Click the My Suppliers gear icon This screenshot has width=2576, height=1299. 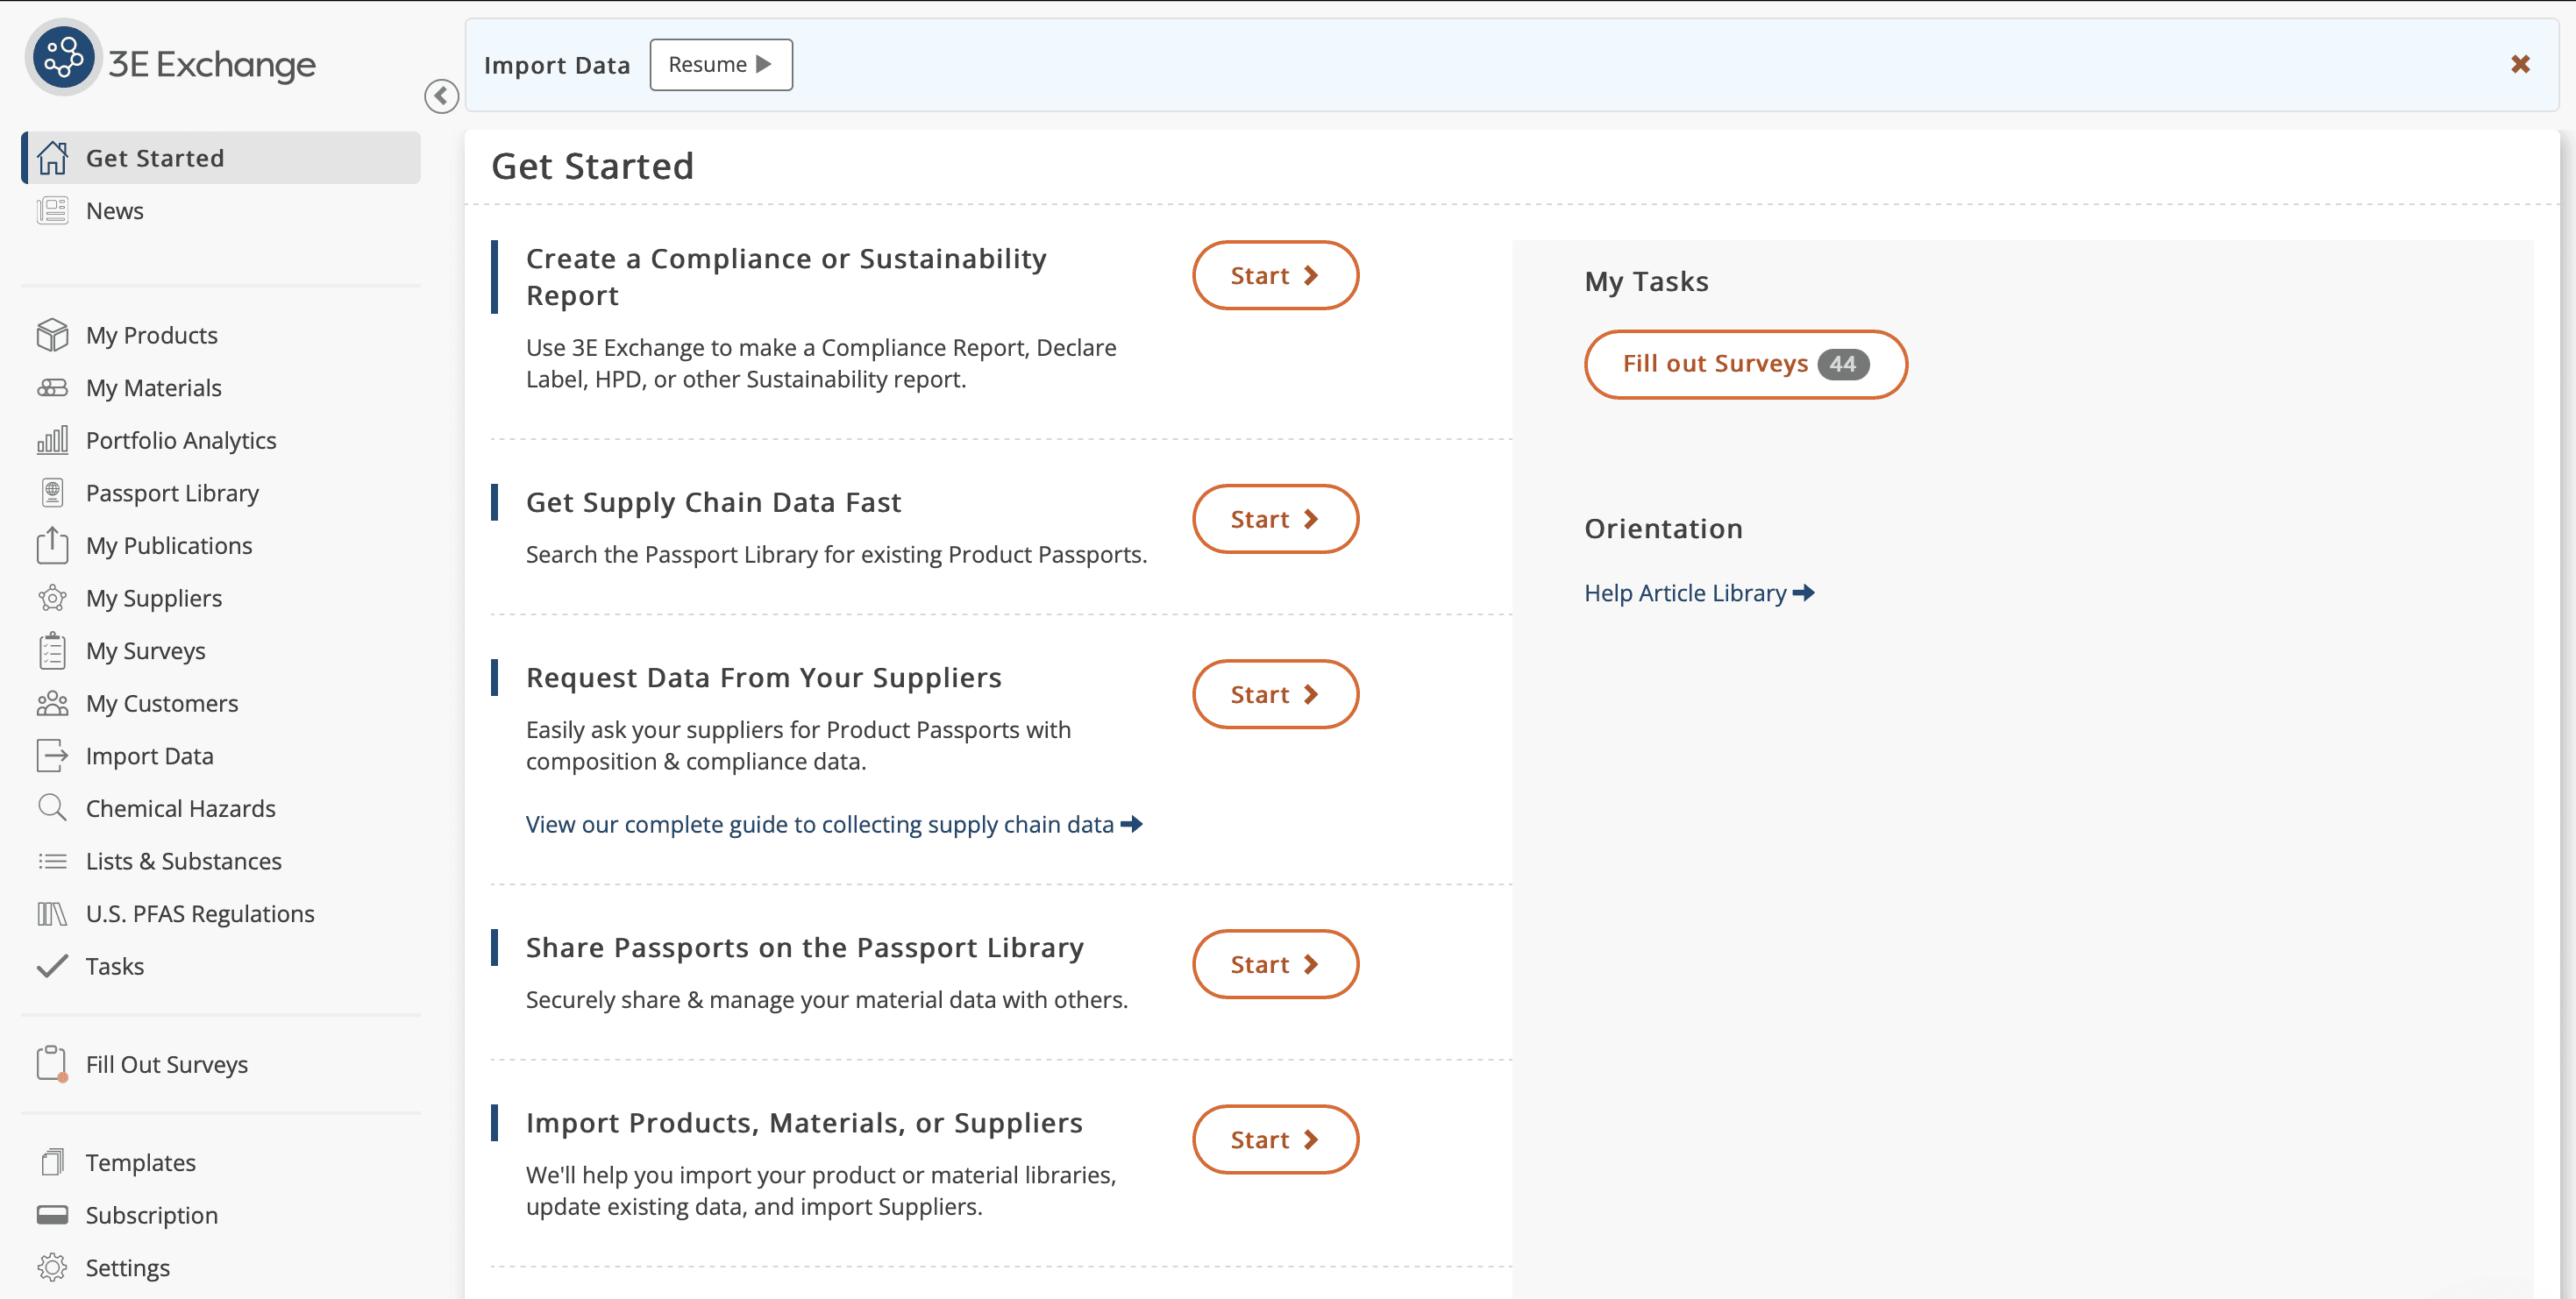(52, 598)
